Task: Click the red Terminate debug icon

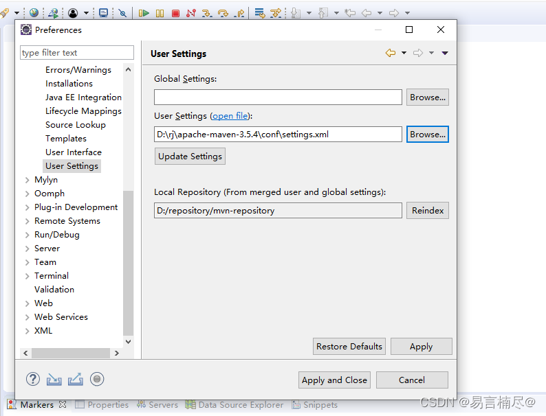Action: (175, 13)
